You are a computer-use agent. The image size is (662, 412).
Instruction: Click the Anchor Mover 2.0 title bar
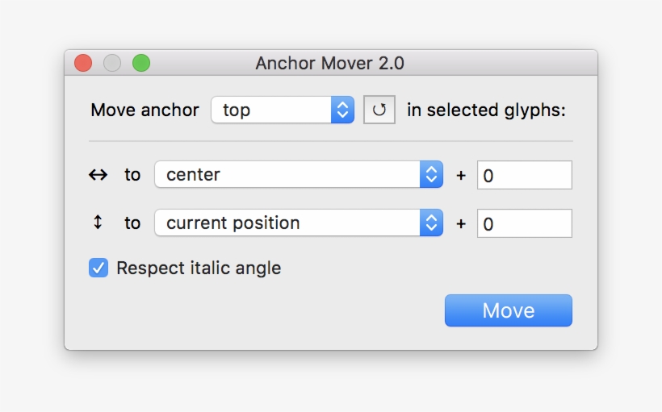330,63
